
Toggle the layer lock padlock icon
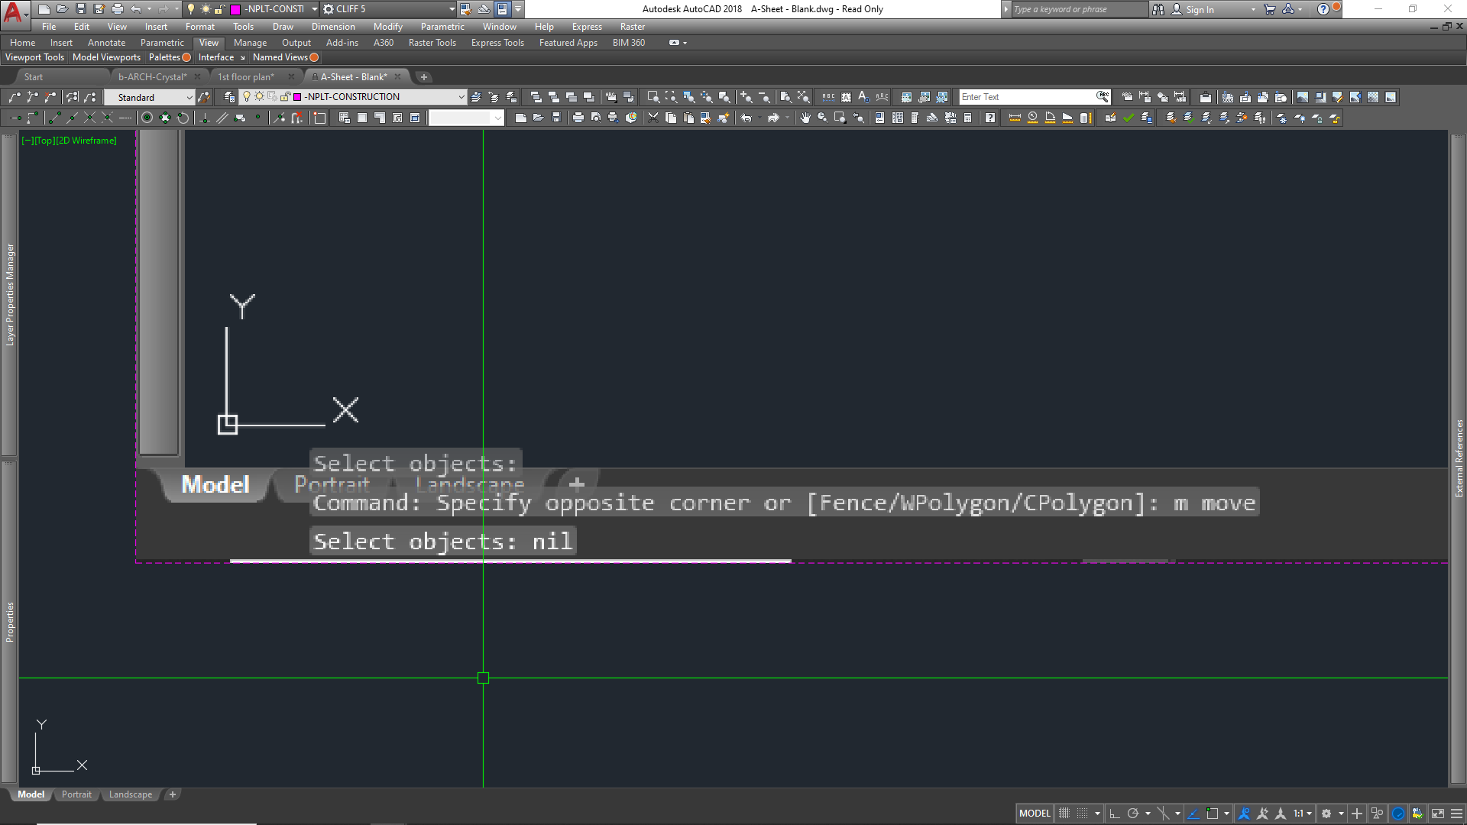point(286,96)
